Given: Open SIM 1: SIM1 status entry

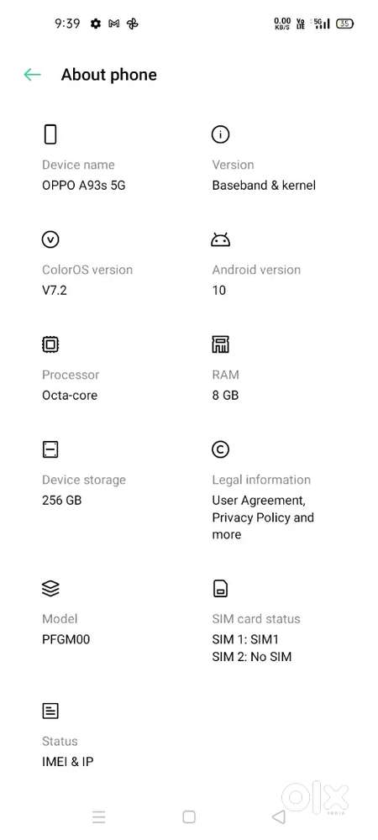Looking at the screenshot, I should point(245,639).
